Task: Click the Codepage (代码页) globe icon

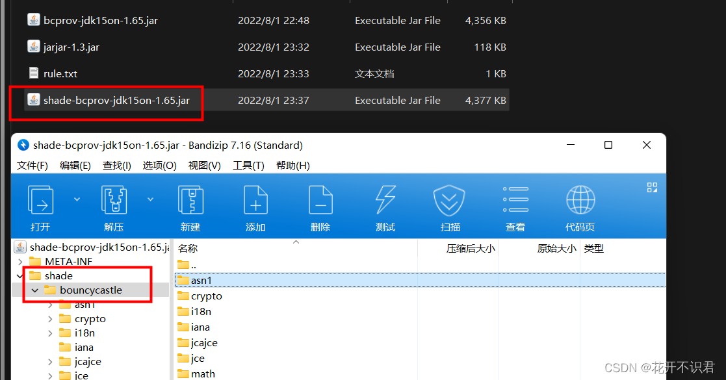Action: coord(580,200)
